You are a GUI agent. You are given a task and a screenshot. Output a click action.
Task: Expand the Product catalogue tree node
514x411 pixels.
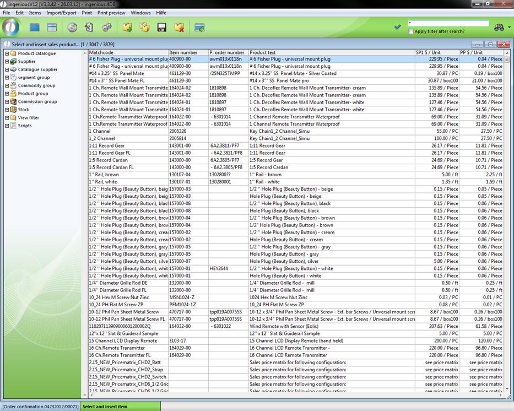point(7,53)
